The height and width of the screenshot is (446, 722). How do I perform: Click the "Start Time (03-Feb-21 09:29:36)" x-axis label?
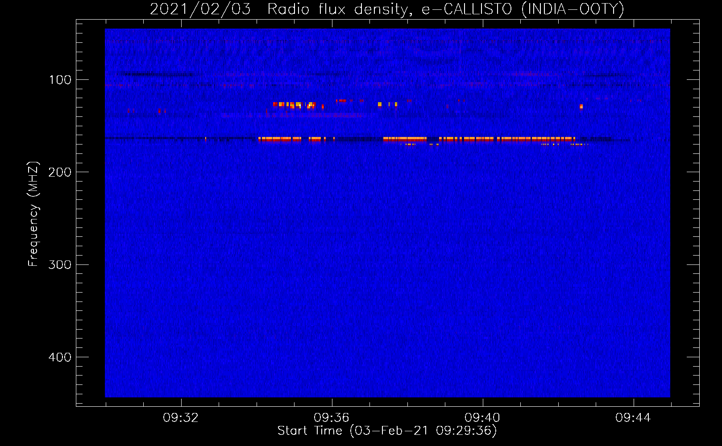coord(387,431)
